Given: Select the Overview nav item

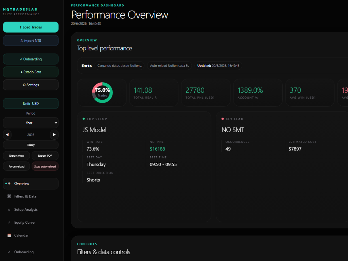Looking at the screenshot, I should tap(31, 184).
